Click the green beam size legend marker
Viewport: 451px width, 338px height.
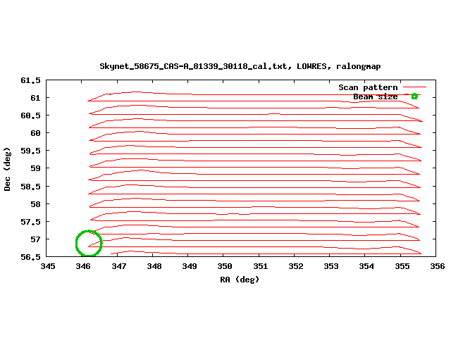tap(414, 96)
